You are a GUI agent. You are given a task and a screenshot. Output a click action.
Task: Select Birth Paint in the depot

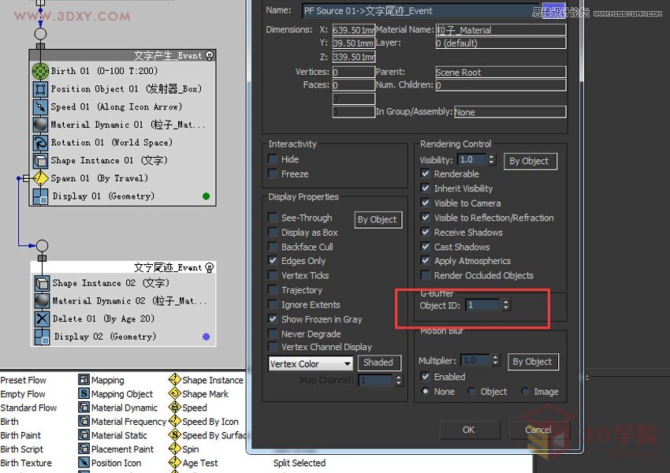point(20,435)
